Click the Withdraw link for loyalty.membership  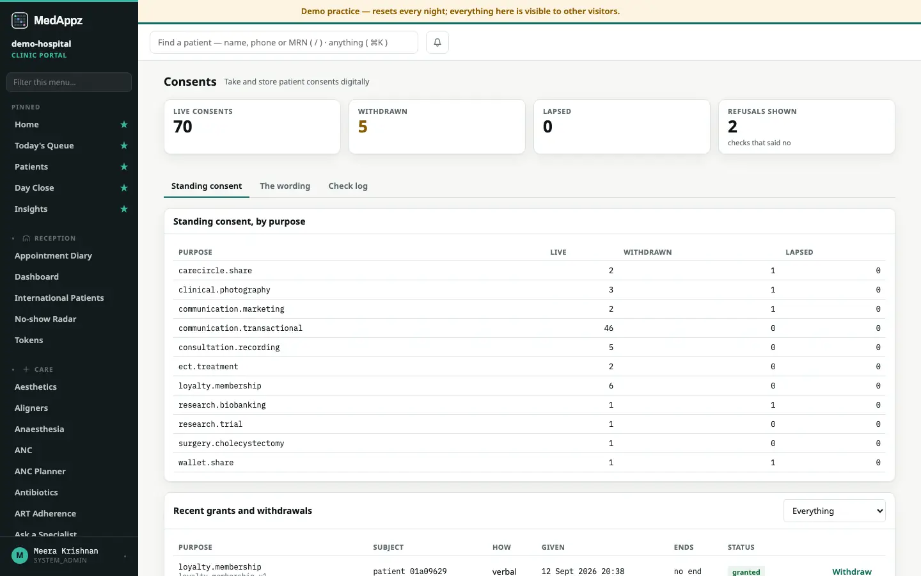[x=852, y=572]
